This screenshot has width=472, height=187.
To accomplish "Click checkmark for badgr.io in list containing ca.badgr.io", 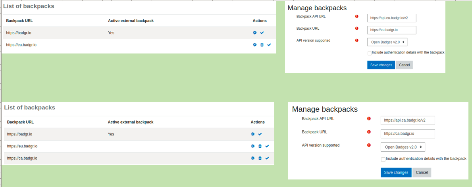I will click(260, 134).
